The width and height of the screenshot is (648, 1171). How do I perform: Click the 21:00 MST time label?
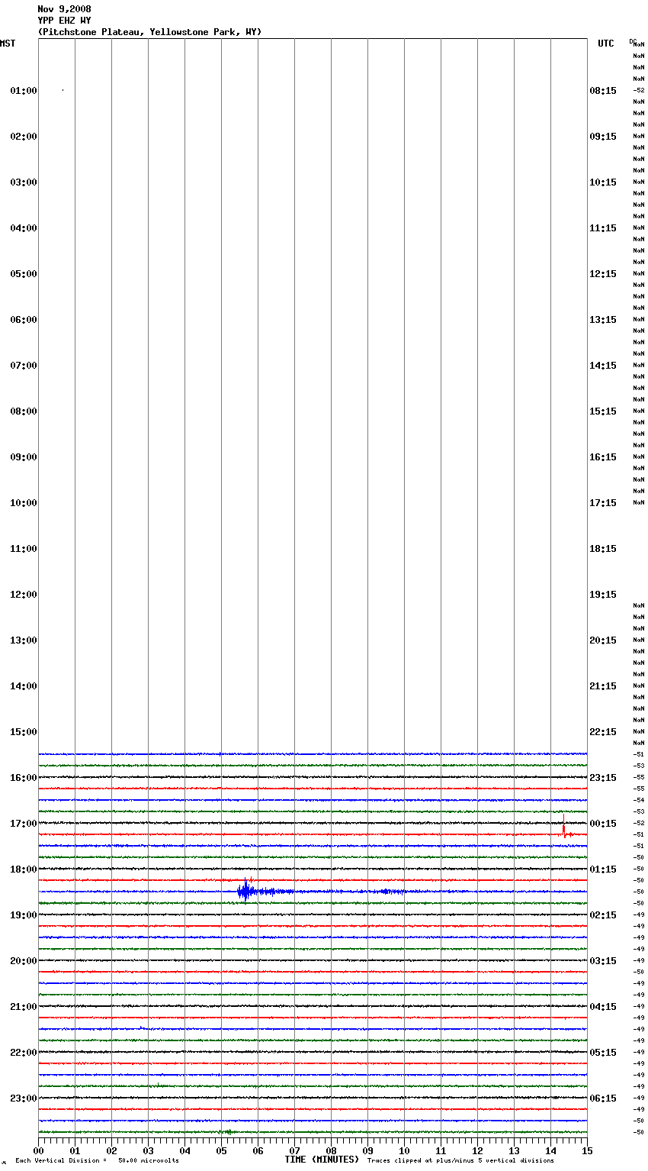pos(24,1007)
